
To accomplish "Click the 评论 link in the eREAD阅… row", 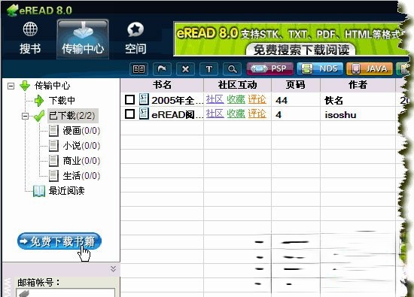I will [257, 114].
